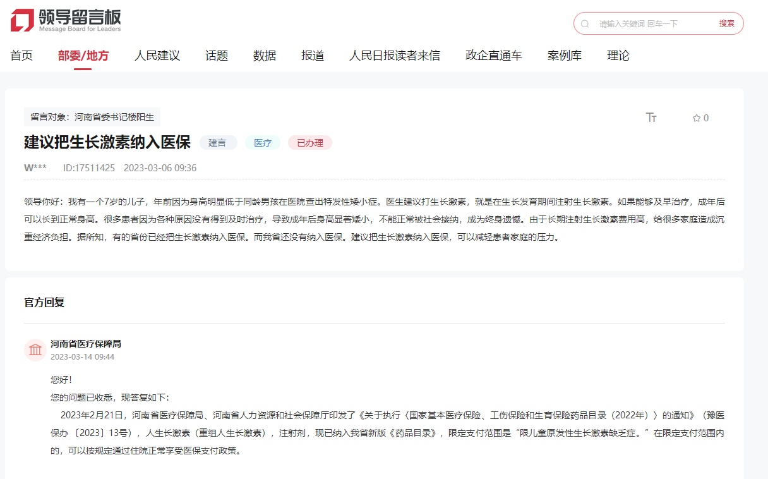This screenshot has width=768, height=479.
Task: Go to the 话题 topics page
Action: (217, 56)
